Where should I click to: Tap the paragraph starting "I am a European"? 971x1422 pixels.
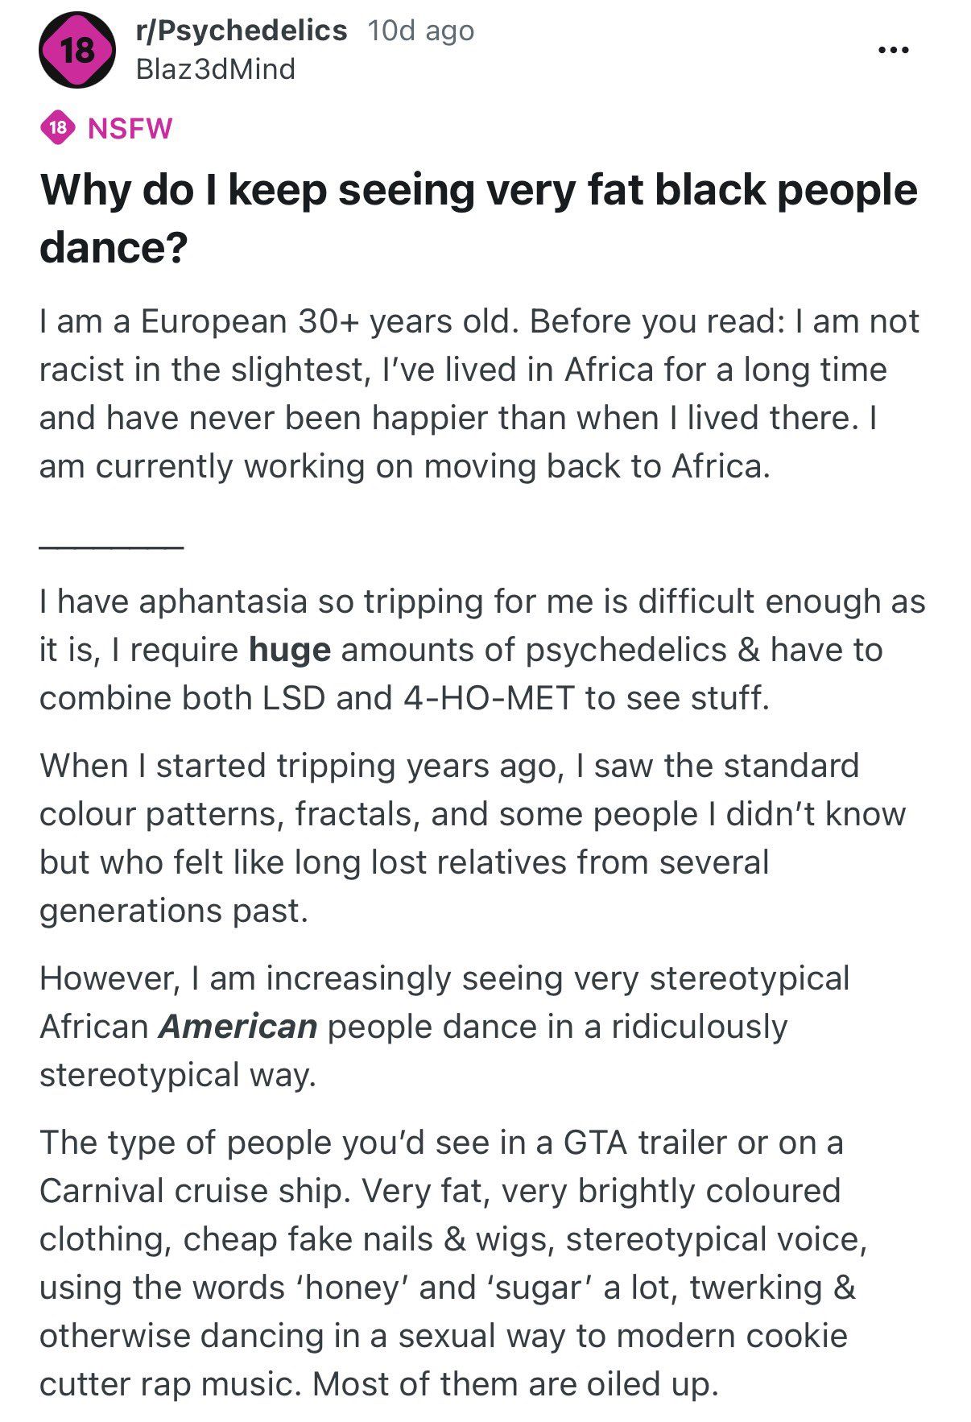(x=479, y=394)
